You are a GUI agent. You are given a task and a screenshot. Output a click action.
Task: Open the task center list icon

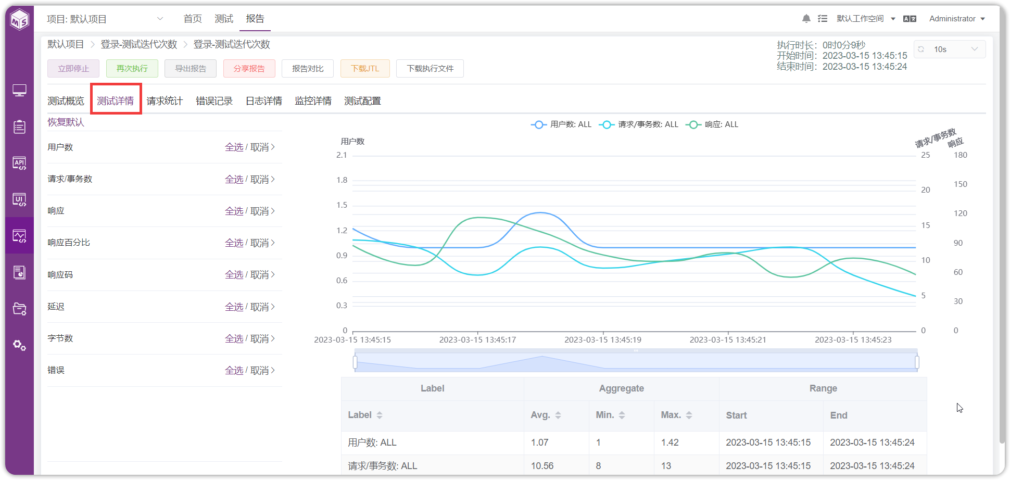[x=823, y=19]
